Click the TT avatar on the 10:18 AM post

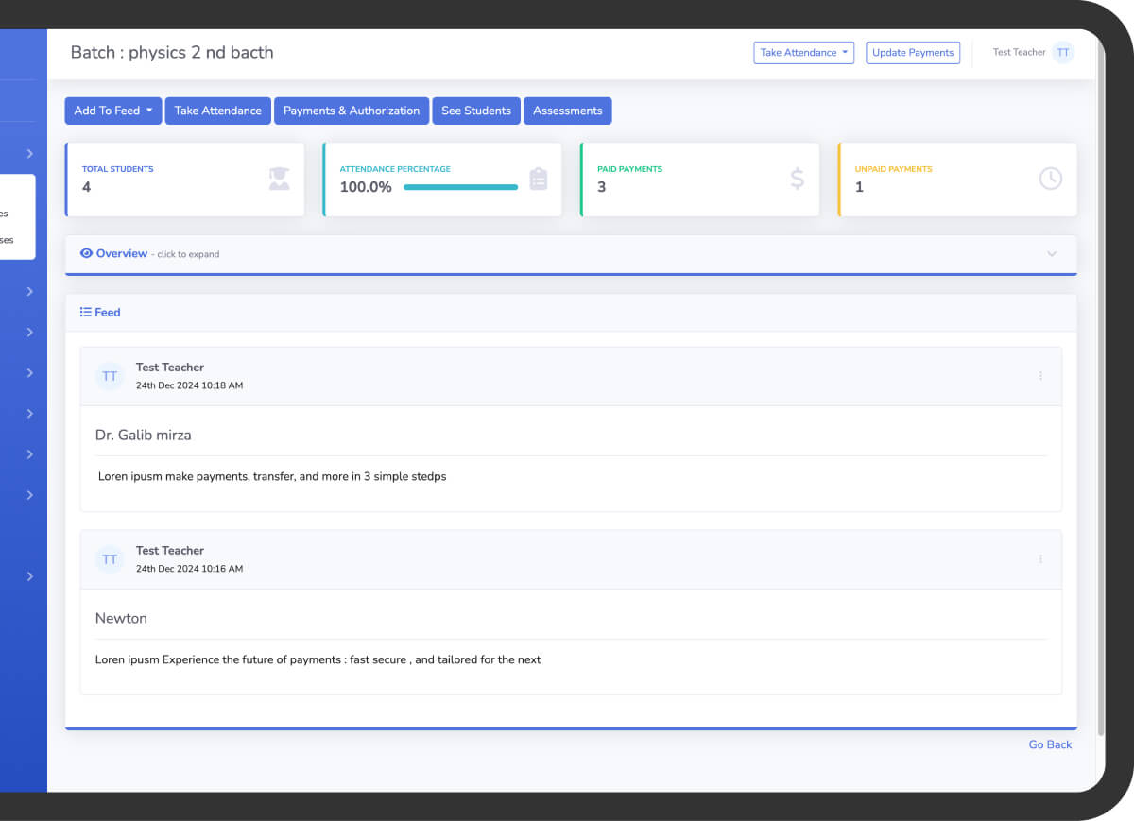110,376
